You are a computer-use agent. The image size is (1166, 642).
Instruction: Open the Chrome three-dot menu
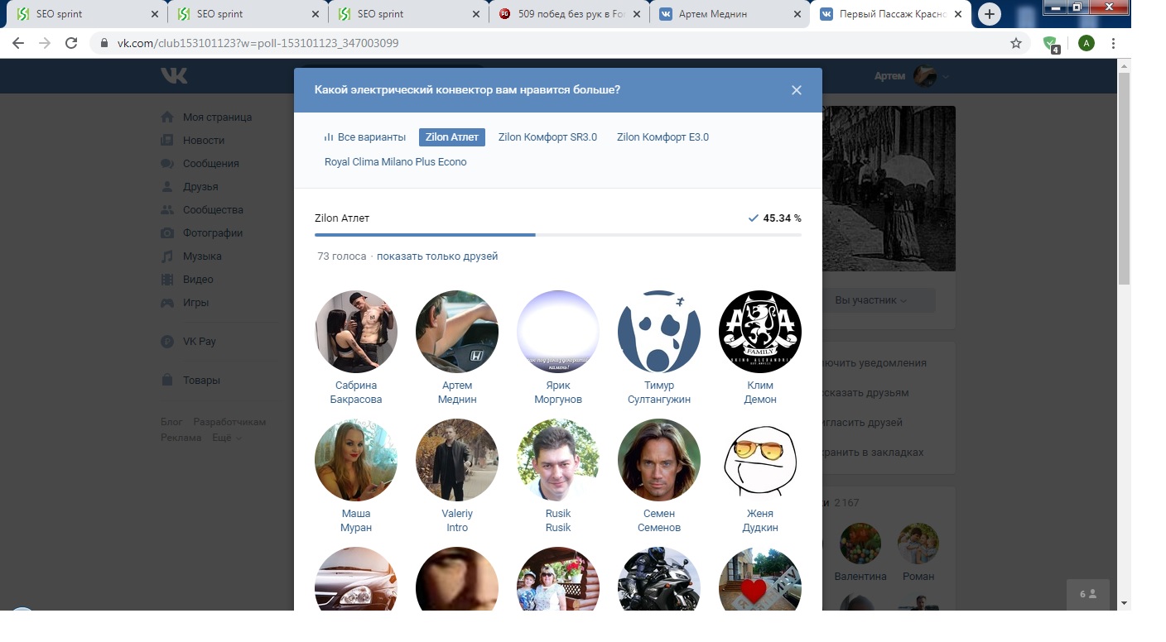pyautogui.click(x=1114, y=43)
